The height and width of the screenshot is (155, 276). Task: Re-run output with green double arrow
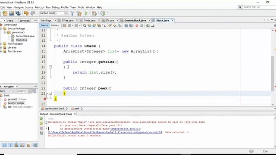tap(41, 119)
